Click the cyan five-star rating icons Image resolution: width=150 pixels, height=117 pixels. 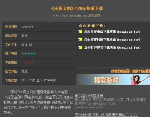(29, 53)
